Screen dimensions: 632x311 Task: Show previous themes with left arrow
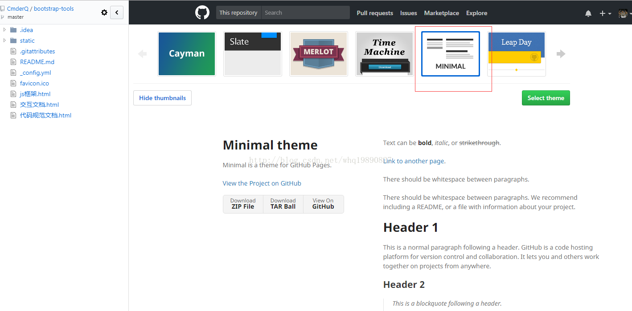click(x=143, y=54)
